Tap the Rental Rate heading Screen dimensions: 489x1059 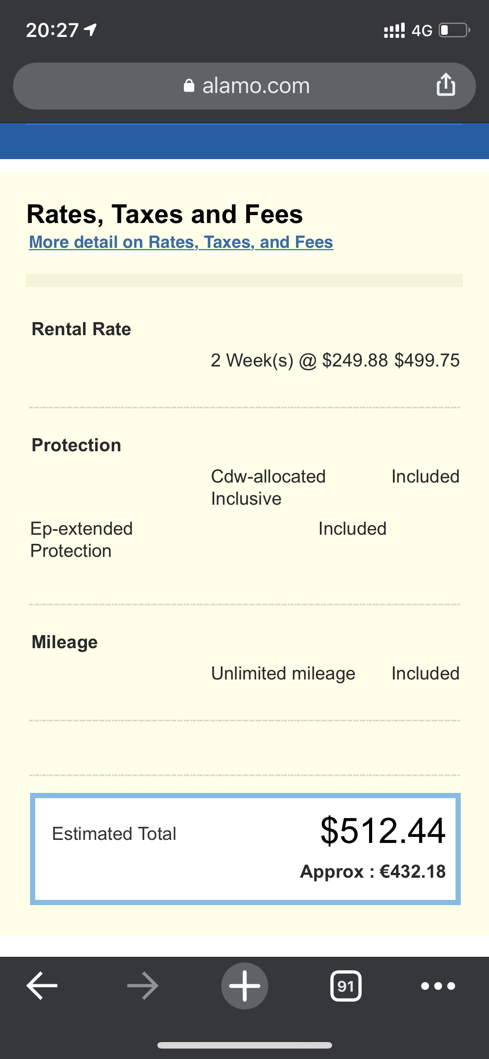[x=81, y=329]
